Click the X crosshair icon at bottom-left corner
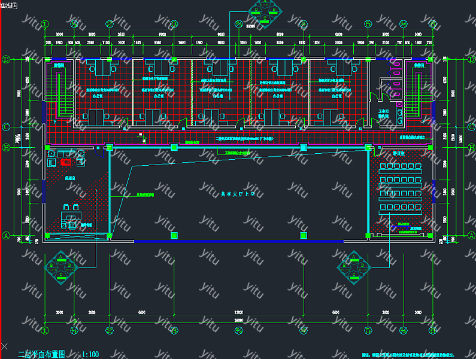The image size is (476, 359). click(x=5, y=346)
